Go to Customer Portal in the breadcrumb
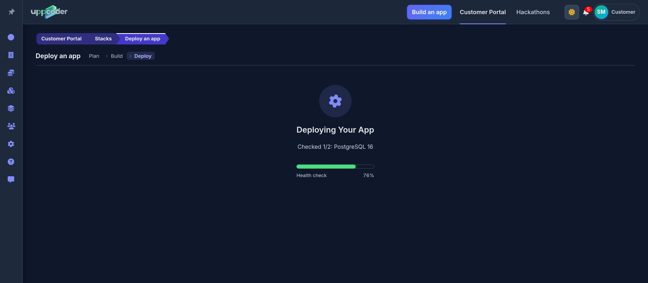The width and height of the screenshot is (648, 283). tap(62, 39)
